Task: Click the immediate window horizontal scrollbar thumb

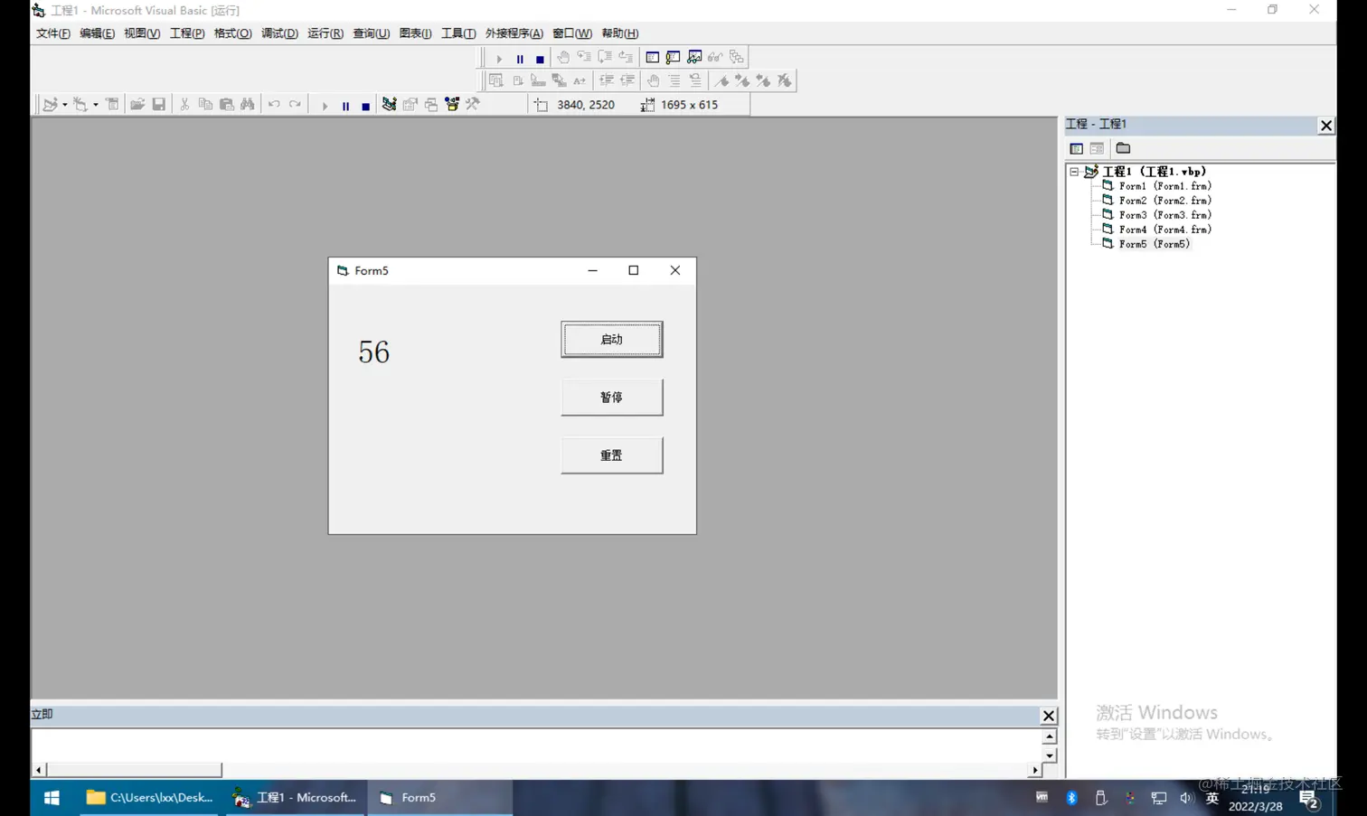Action: click(x=134, y=770)
